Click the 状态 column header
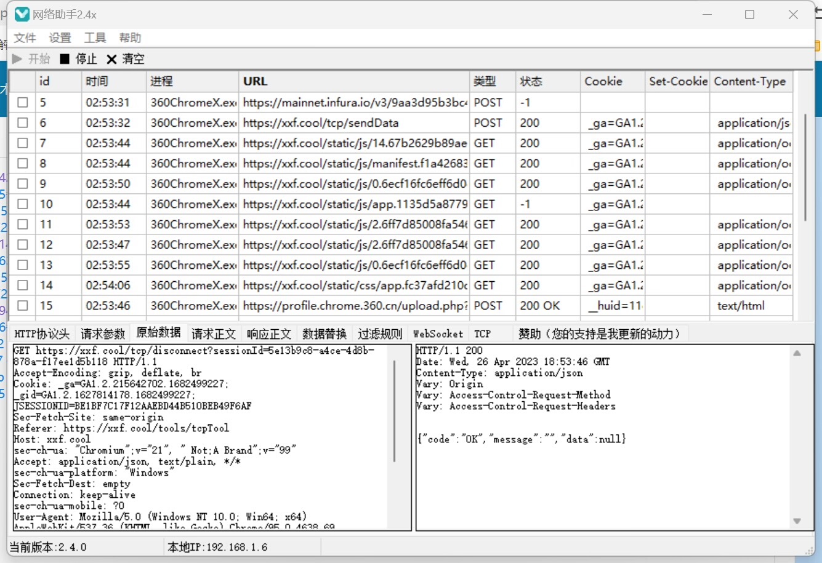This screenshot has width=822, height=563. point(548,81)
